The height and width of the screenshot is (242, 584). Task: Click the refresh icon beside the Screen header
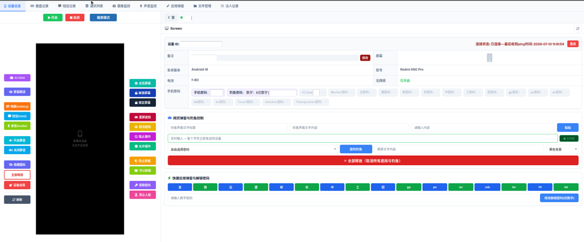[578, 28]
